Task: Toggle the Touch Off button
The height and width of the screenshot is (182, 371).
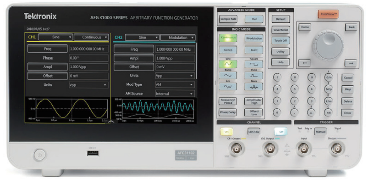Action: pos(280,40)
